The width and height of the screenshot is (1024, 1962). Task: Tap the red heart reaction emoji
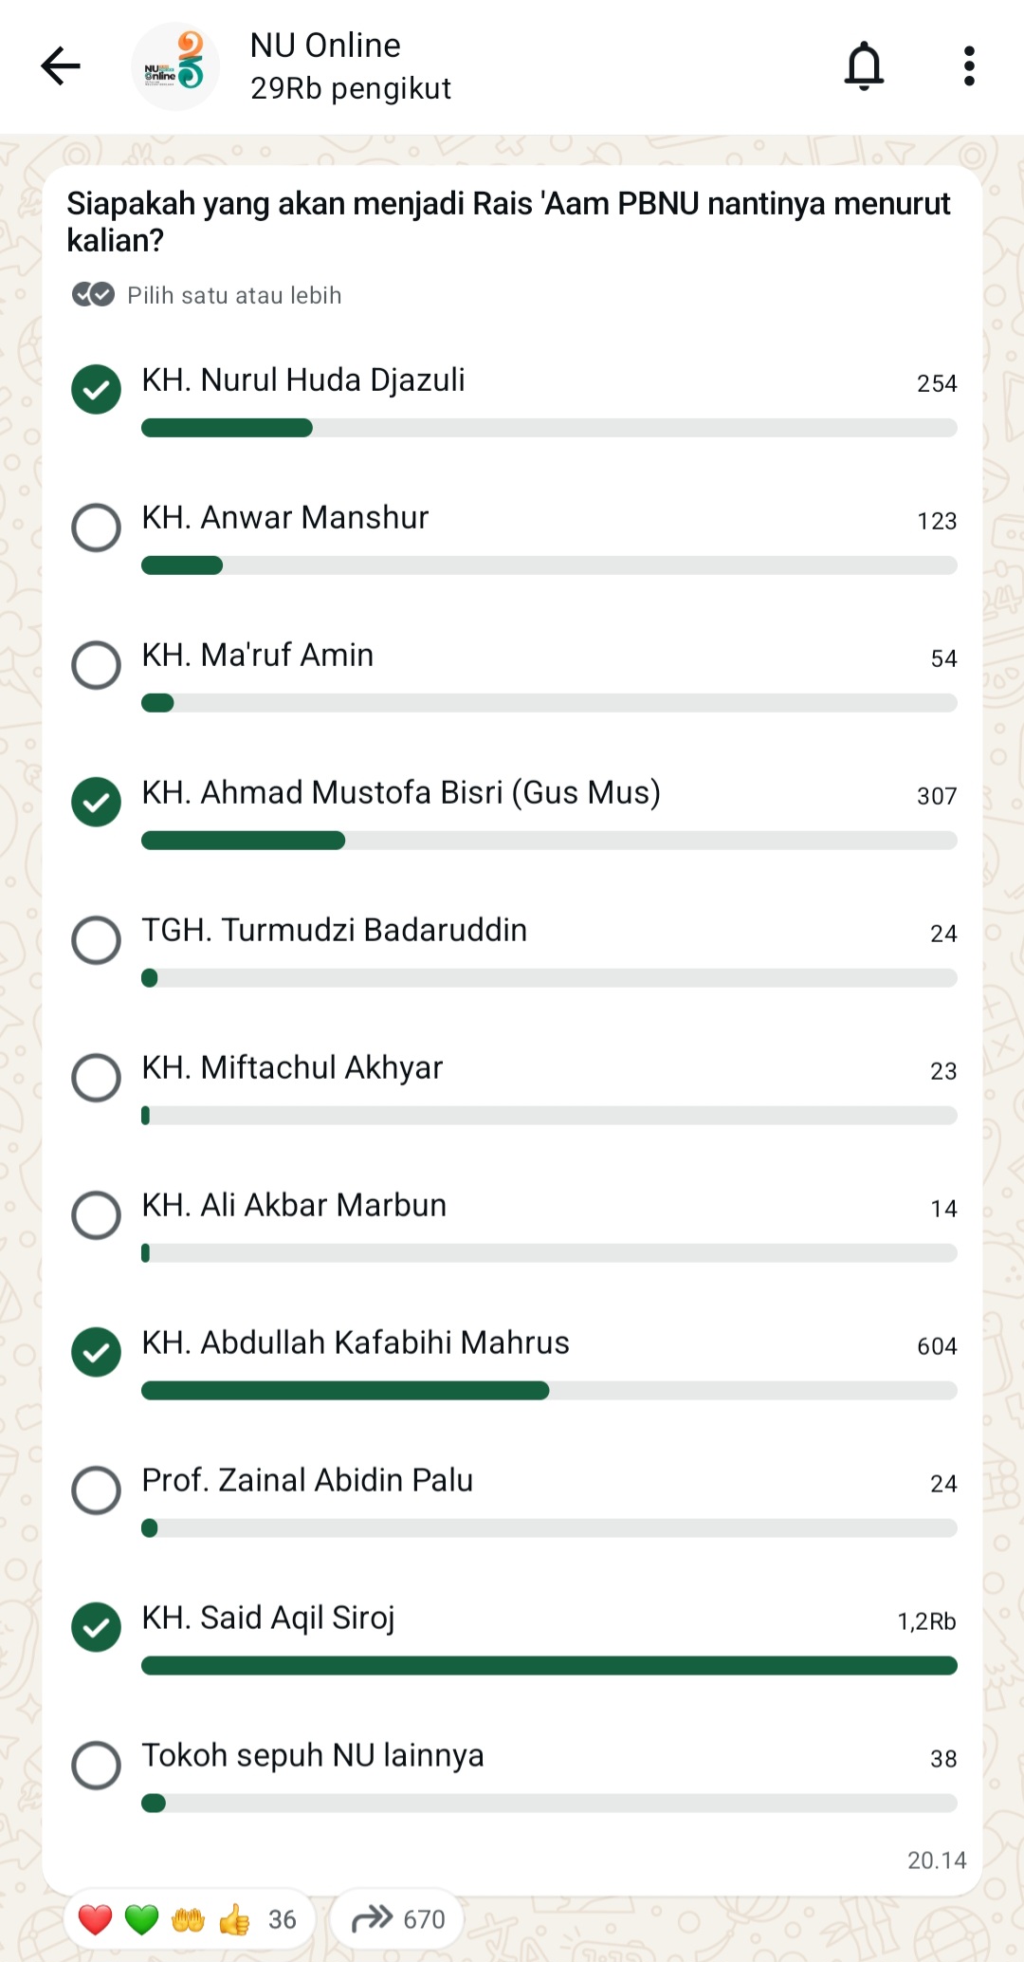tap(96, 1919)
